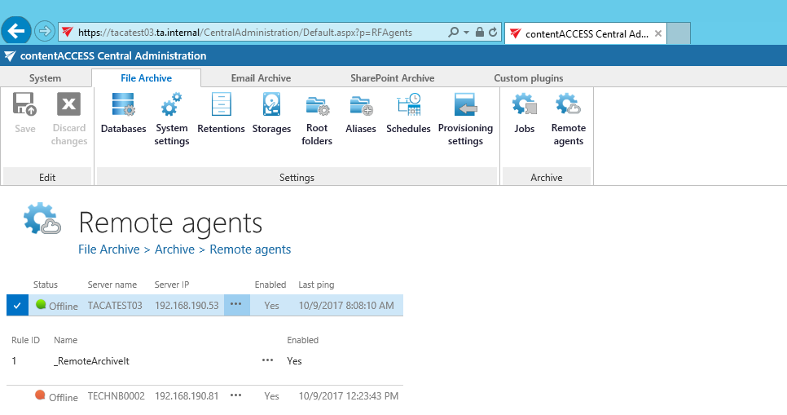The height and width of the screenshot is (415, 787).
Task: Click the File Archive breadcrumb link
Action: pos(108,249)
